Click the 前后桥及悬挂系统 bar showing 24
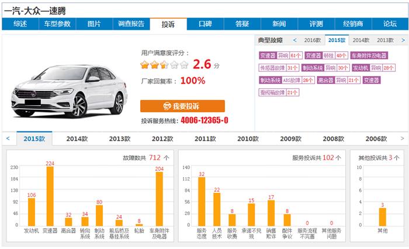The image size is (409, 249). click(x=119, y=223)
